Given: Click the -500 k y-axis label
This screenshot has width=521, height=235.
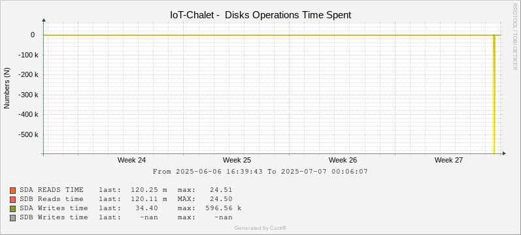Looking at the screenshot, I should (x=29, y=134).
